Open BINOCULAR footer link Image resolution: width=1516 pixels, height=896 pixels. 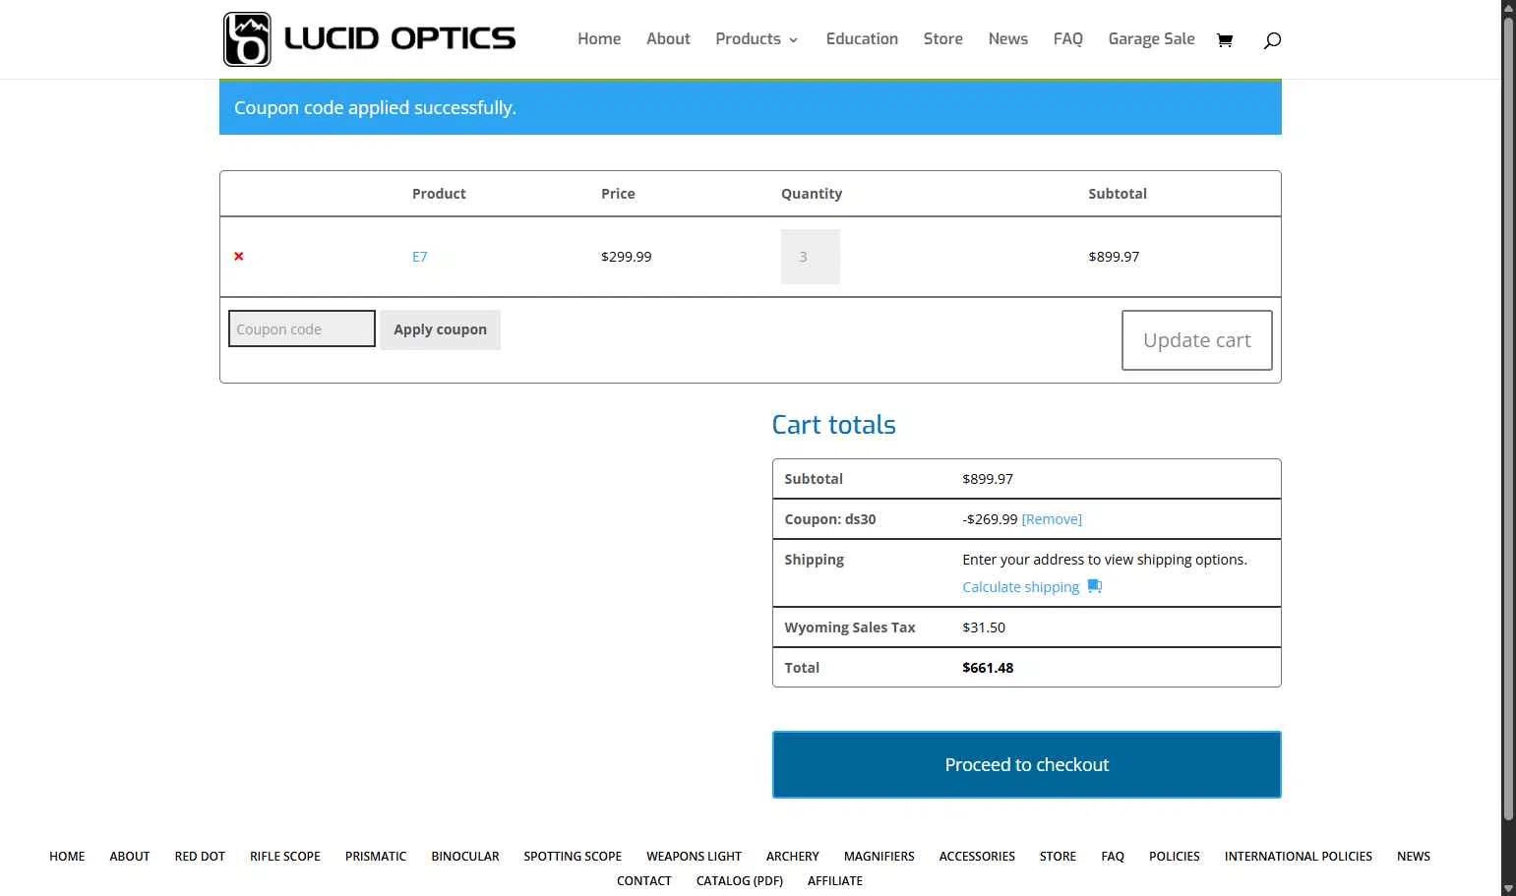[x=465, y=857]
